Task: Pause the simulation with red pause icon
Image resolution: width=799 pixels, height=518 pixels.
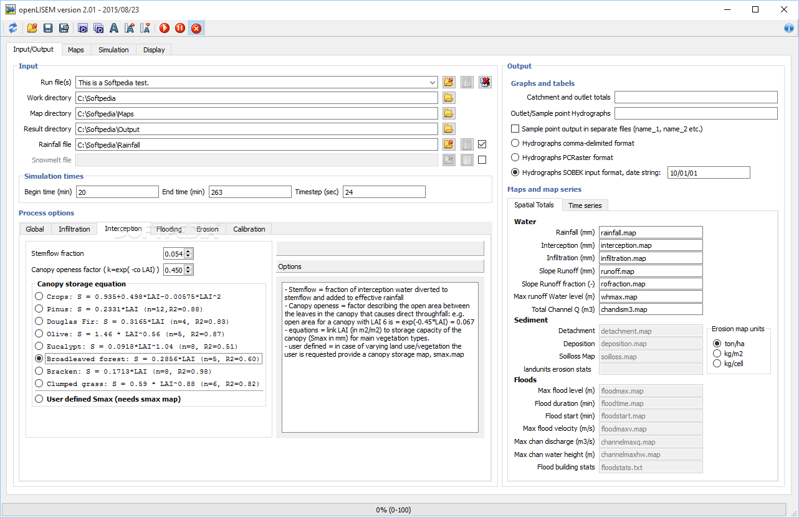Action: coord(180,28)
